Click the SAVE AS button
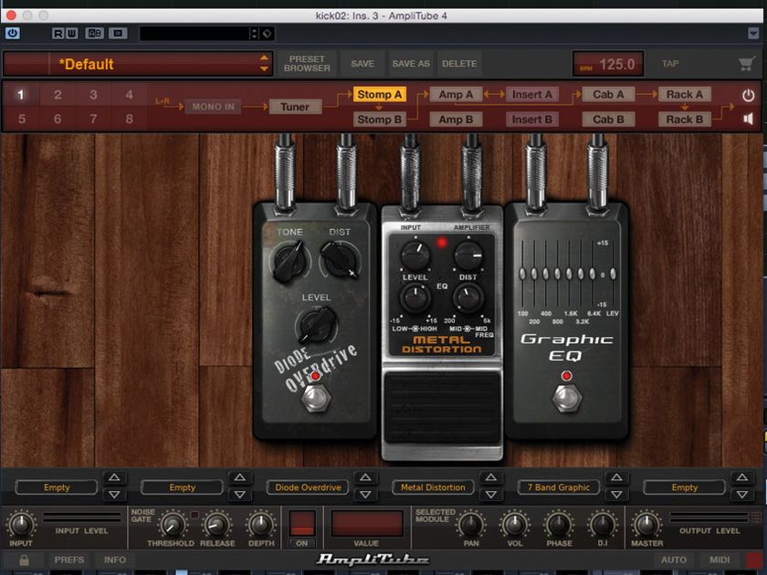The height and width of the screenshot is (575, 767). point(414,63)
